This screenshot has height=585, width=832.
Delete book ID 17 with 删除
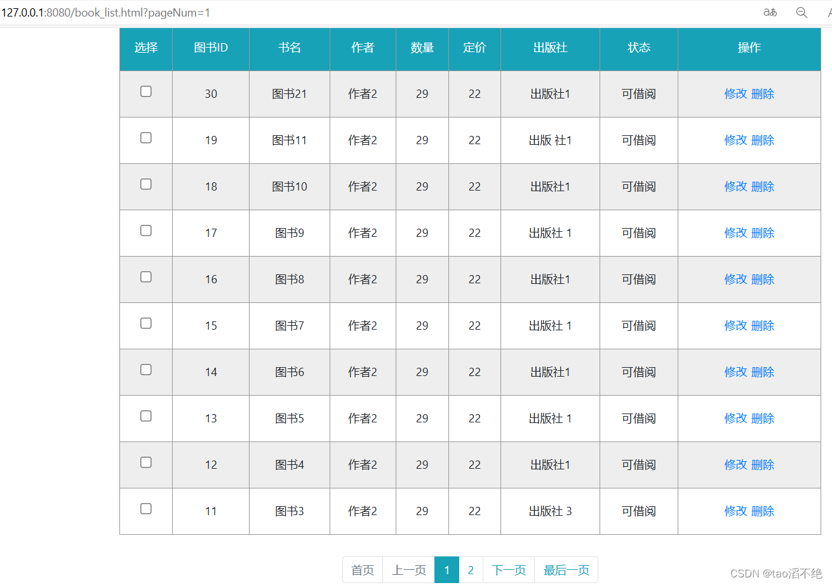763,233
